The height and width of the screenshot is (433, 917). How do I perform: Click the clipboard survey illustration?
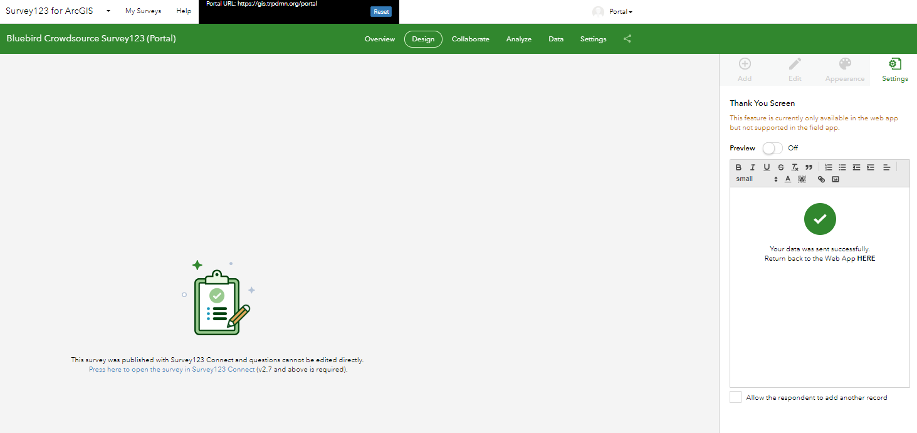coord(217,298)
